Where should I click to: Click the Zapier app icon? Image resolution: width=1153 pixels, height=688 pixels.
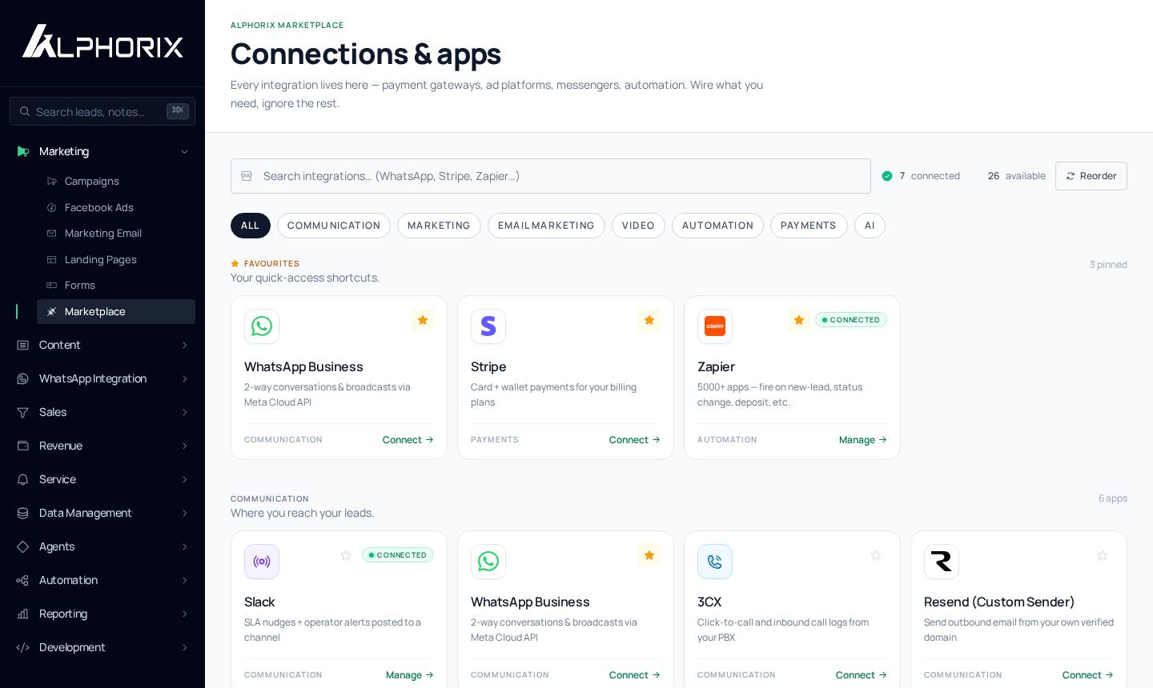coord(715,326)
